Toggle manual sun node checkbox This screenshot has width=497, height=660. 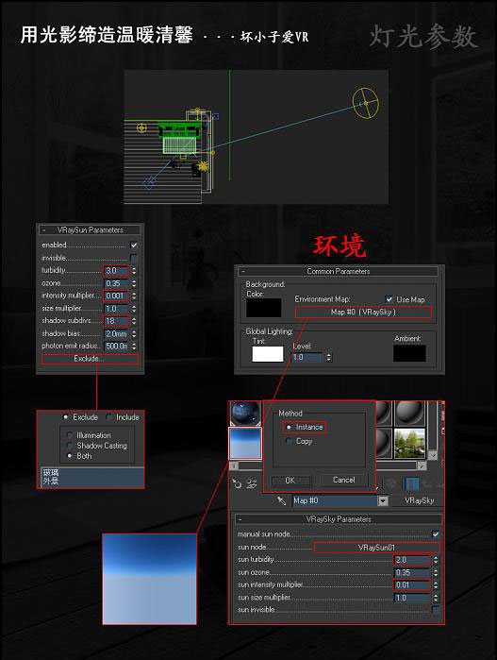coord(436,534)
